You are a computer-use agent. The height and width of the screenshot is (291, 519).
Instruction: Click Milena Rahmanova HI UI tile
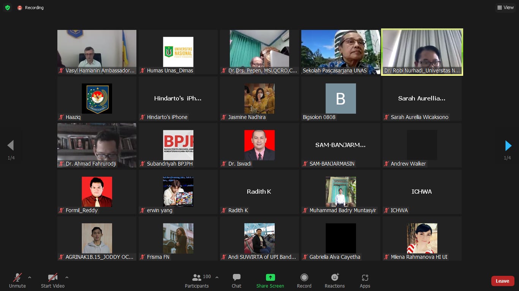pyautogui.click(x=422, y=238)
